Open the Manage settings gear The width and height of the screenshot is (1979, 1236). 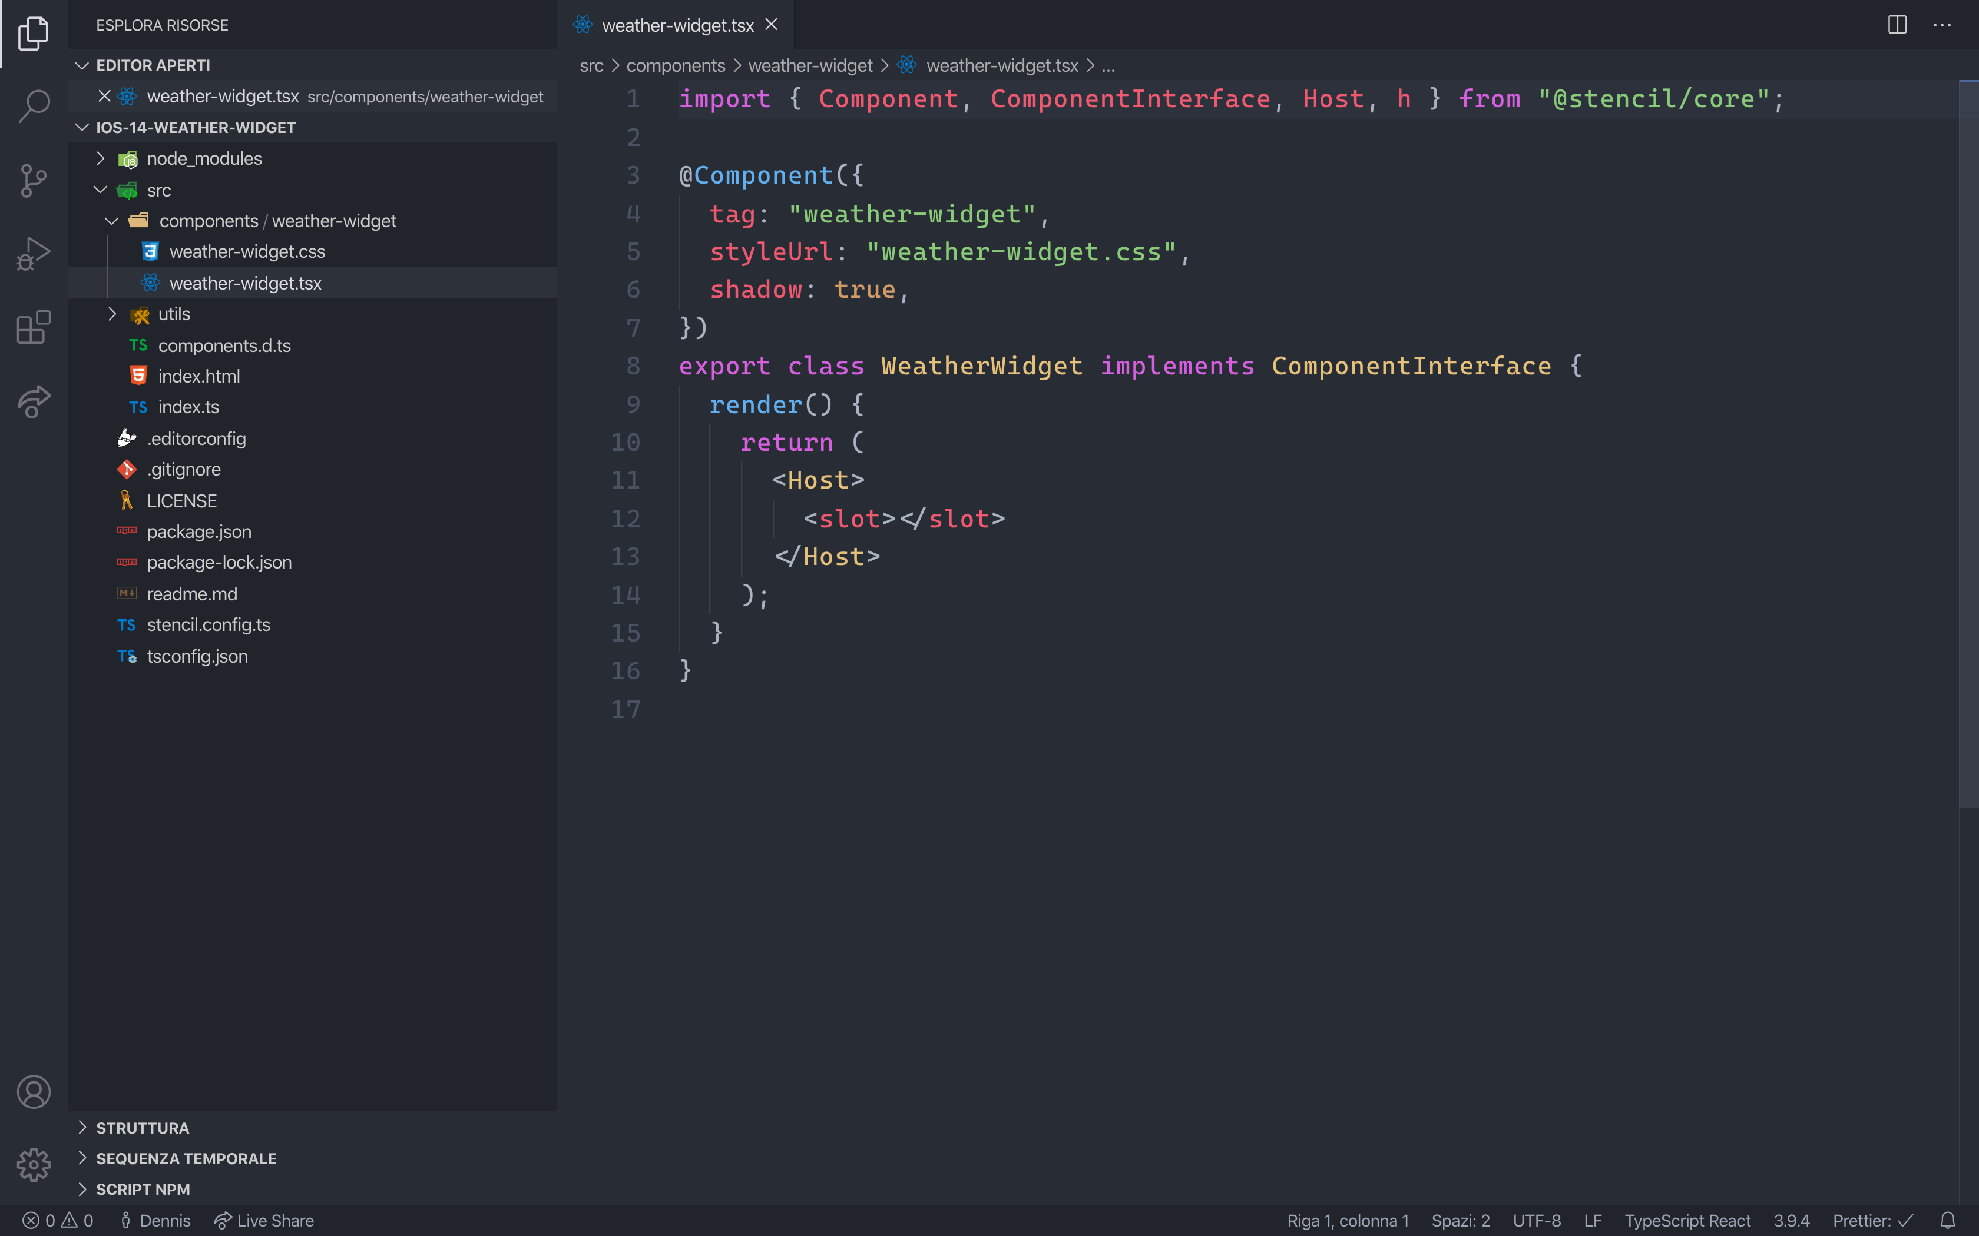click(x=34, y=1164)
